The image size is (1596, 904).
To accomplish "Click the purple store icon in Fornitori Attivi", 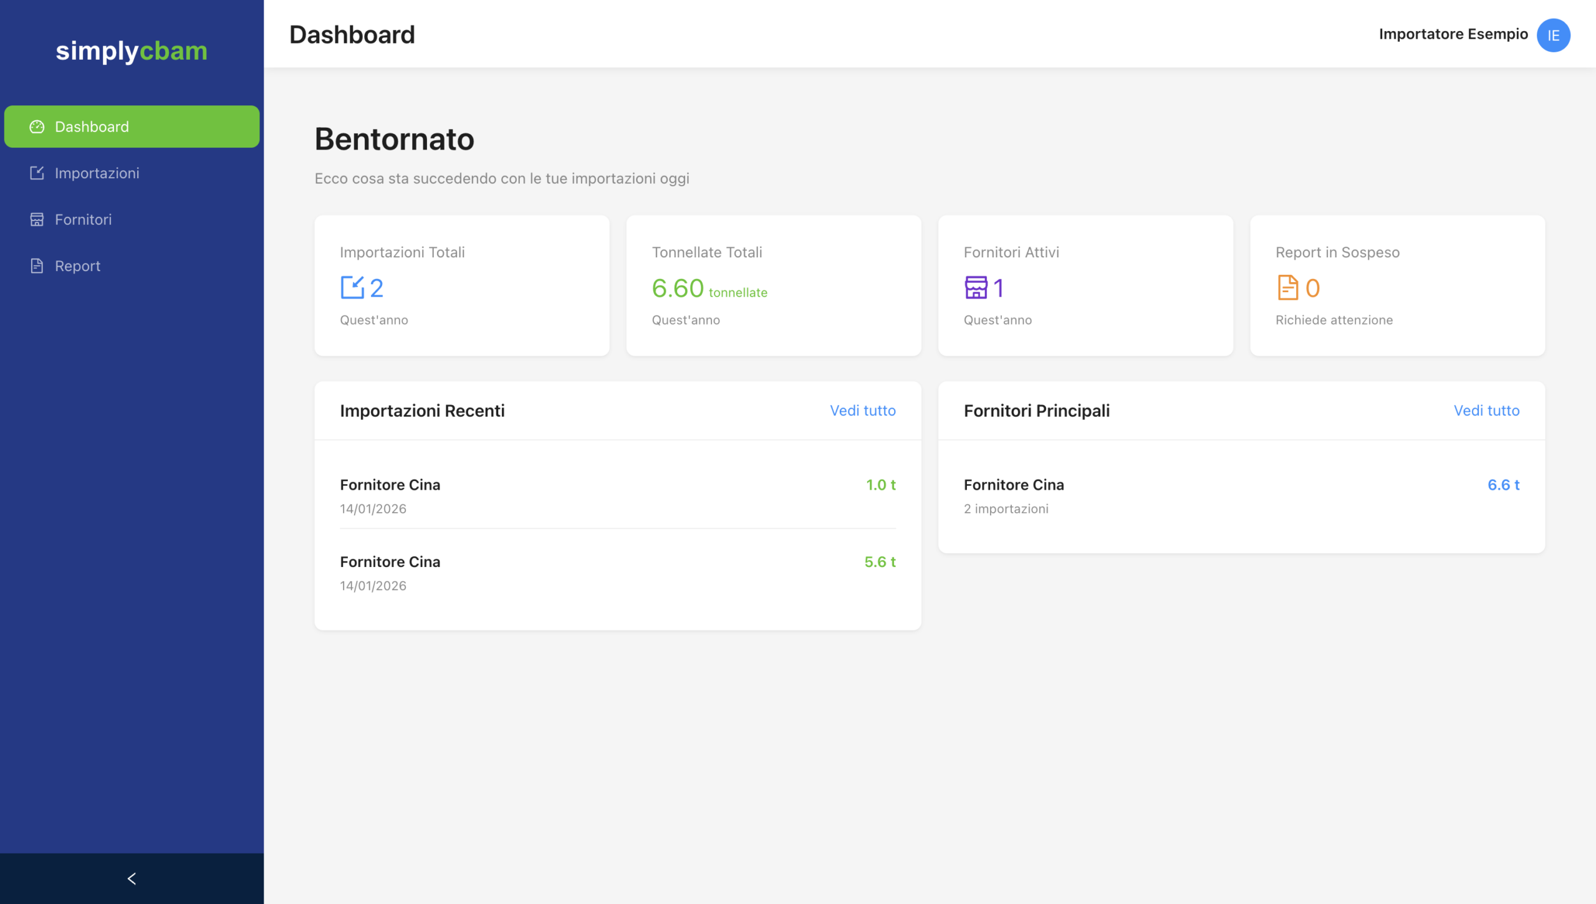I will pos(976,288).
